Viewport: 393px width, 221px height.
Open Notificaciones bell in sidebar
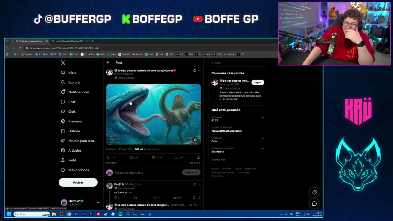click(75, 92)
